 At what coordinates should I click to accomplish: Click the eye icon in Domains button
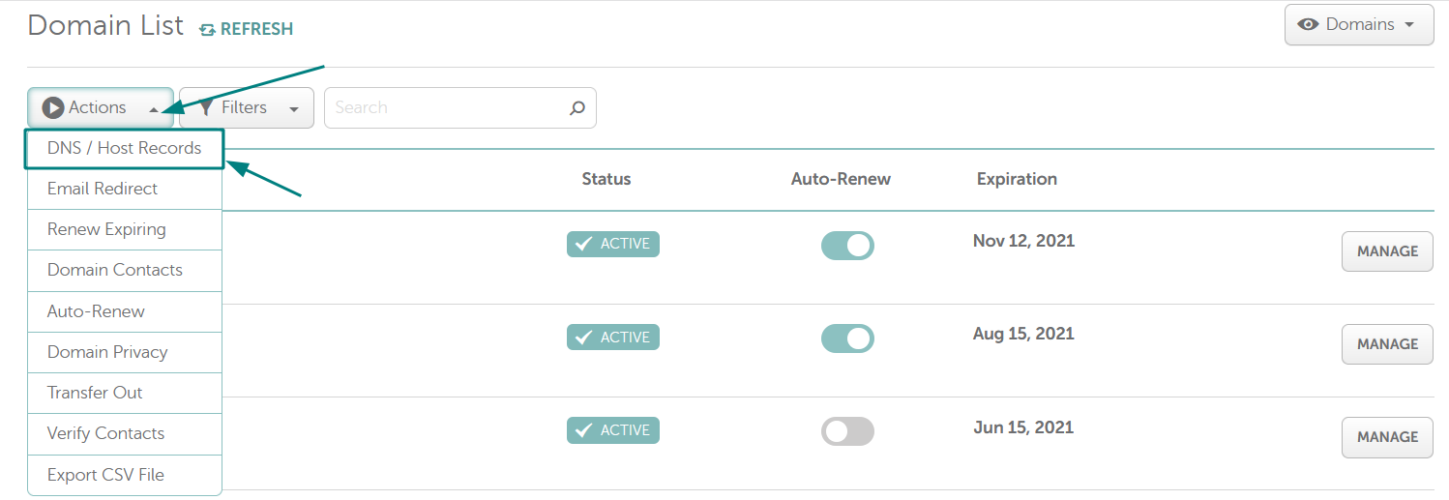pos(1308,24)
